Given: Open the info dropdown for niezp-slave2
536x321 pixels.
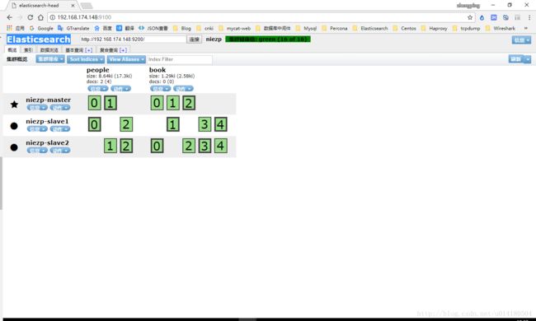Looking at the screenshot, I should click(x=37, y=151).
